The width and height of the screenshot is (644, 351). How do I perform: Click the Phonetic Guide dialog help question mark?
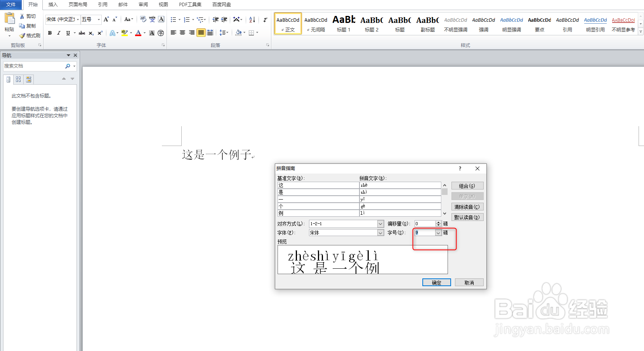click(460, 169)
